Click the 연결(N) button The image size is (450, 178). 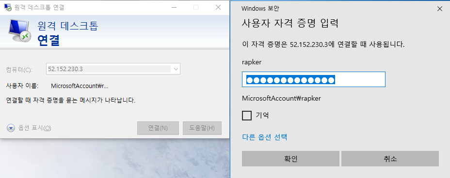coord(158,128)
